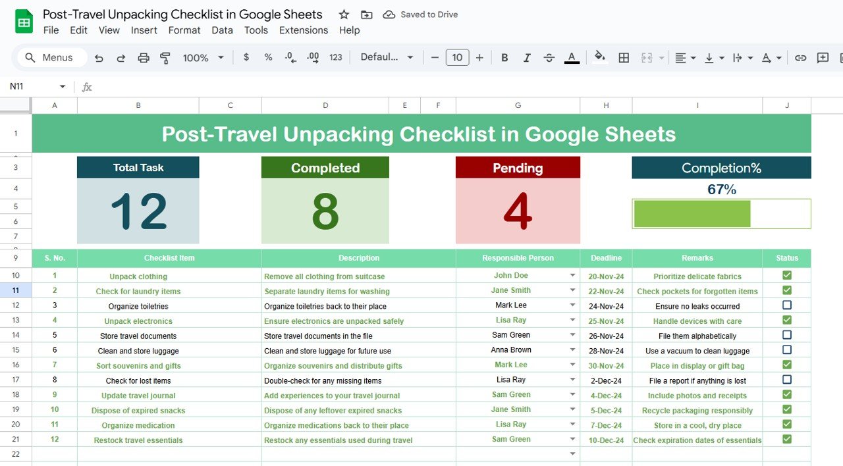Viewport: 843px width, 466px height.
Task: Click the font size input field
Action: pos(457,58)
